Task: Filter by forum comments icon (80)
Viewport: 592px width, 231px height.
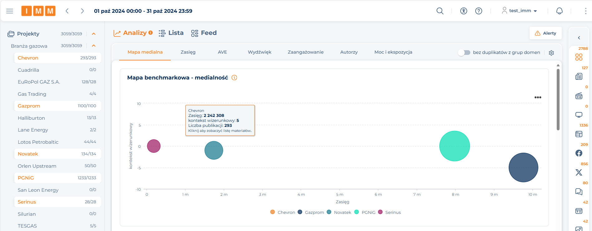Action: (x=579, y=192)
